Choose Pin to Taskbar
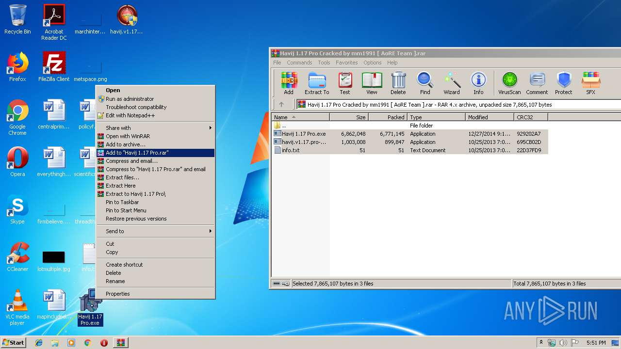 [155, 202]
